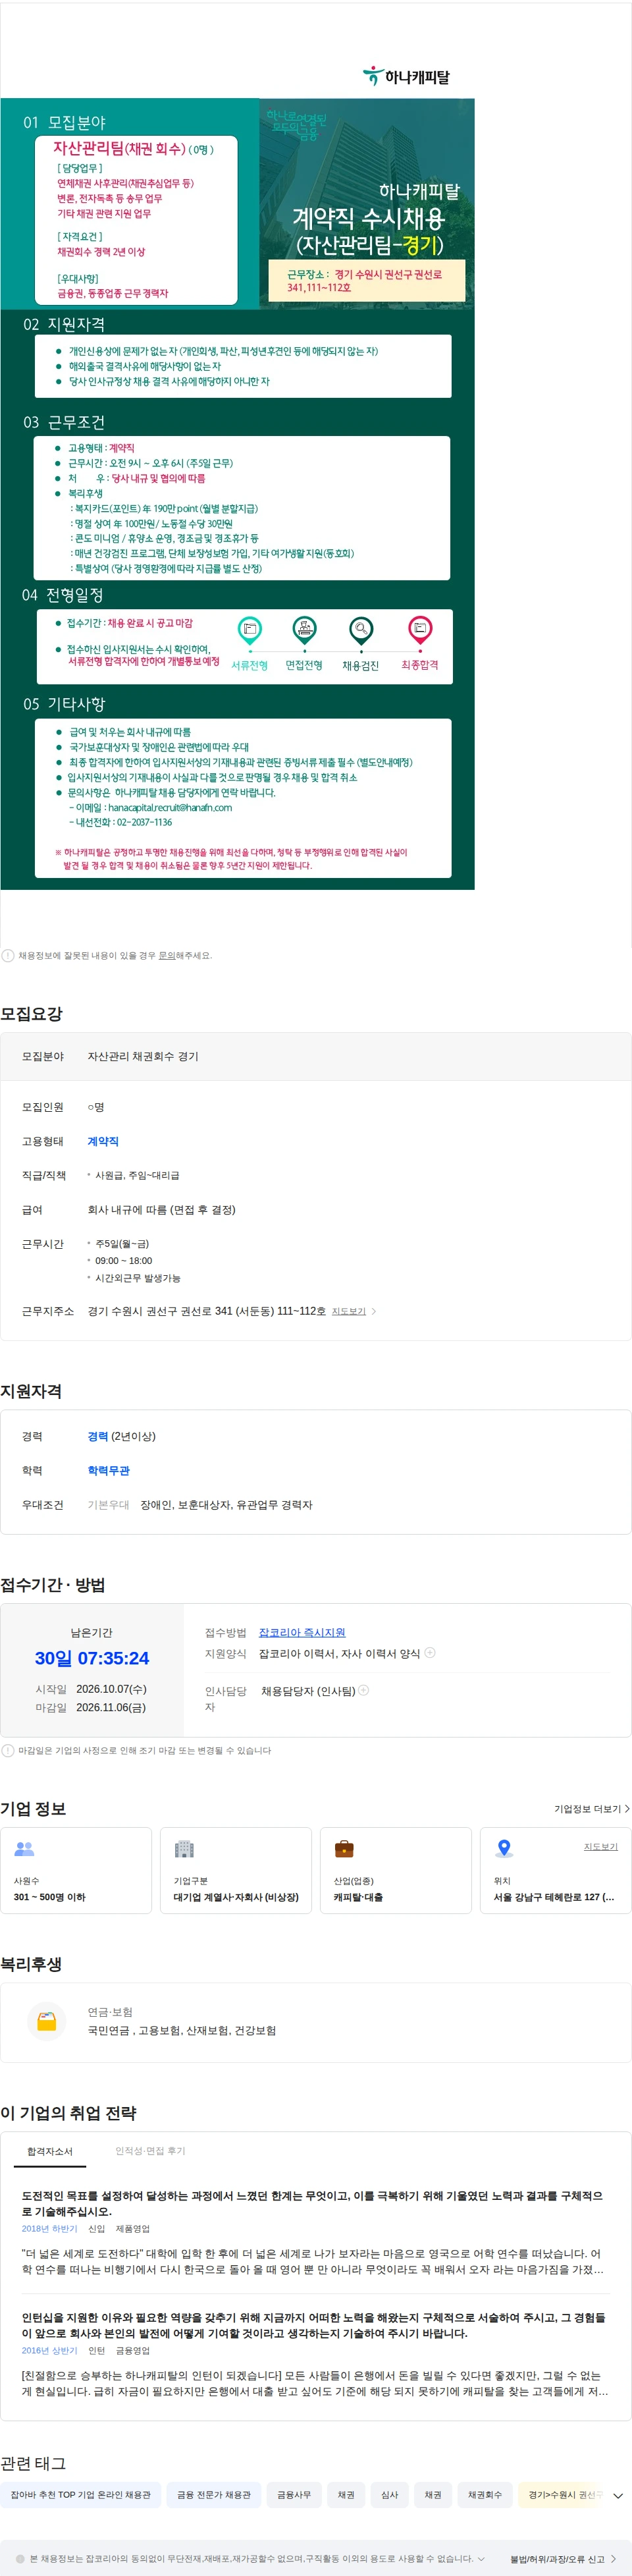Click the 위치 map pin icon
Image resolution: width=632 pixels, height=2576 pixels.
click(x=504, y=1849)
